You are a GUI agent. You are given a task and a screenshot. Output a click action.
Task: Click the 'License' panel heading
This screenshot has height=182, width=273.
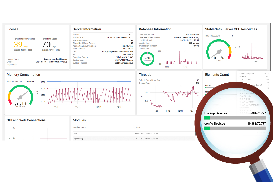pos(12,29)
